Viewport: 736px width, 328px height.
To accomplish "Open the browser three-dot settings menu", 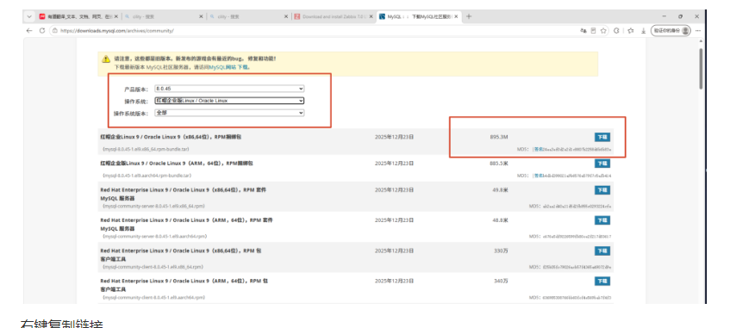I will 698,30.
